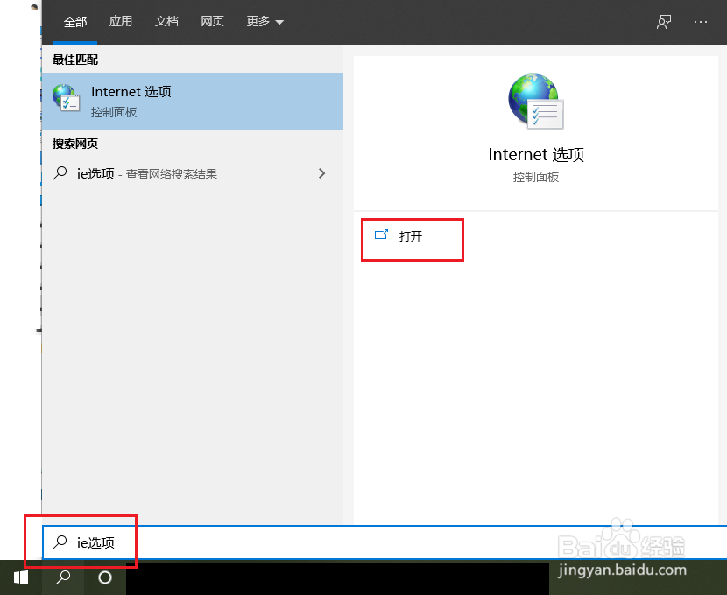
Task: Click the 搜索网页 section heading
Action: [x=75, y=143]
